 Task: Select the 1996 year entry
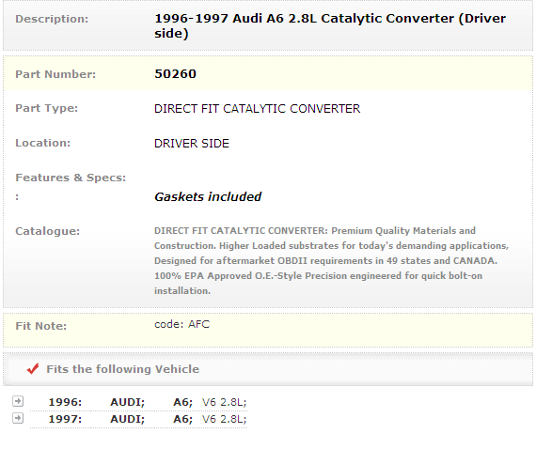[x=65, y=402]
